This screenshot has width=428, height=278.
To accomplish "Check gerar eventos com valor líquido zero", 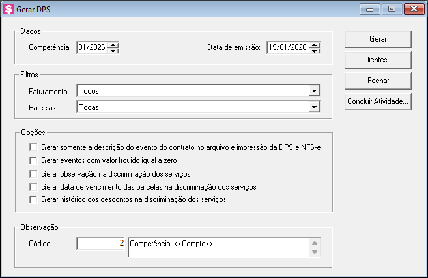I will click(x=34, y=160).
